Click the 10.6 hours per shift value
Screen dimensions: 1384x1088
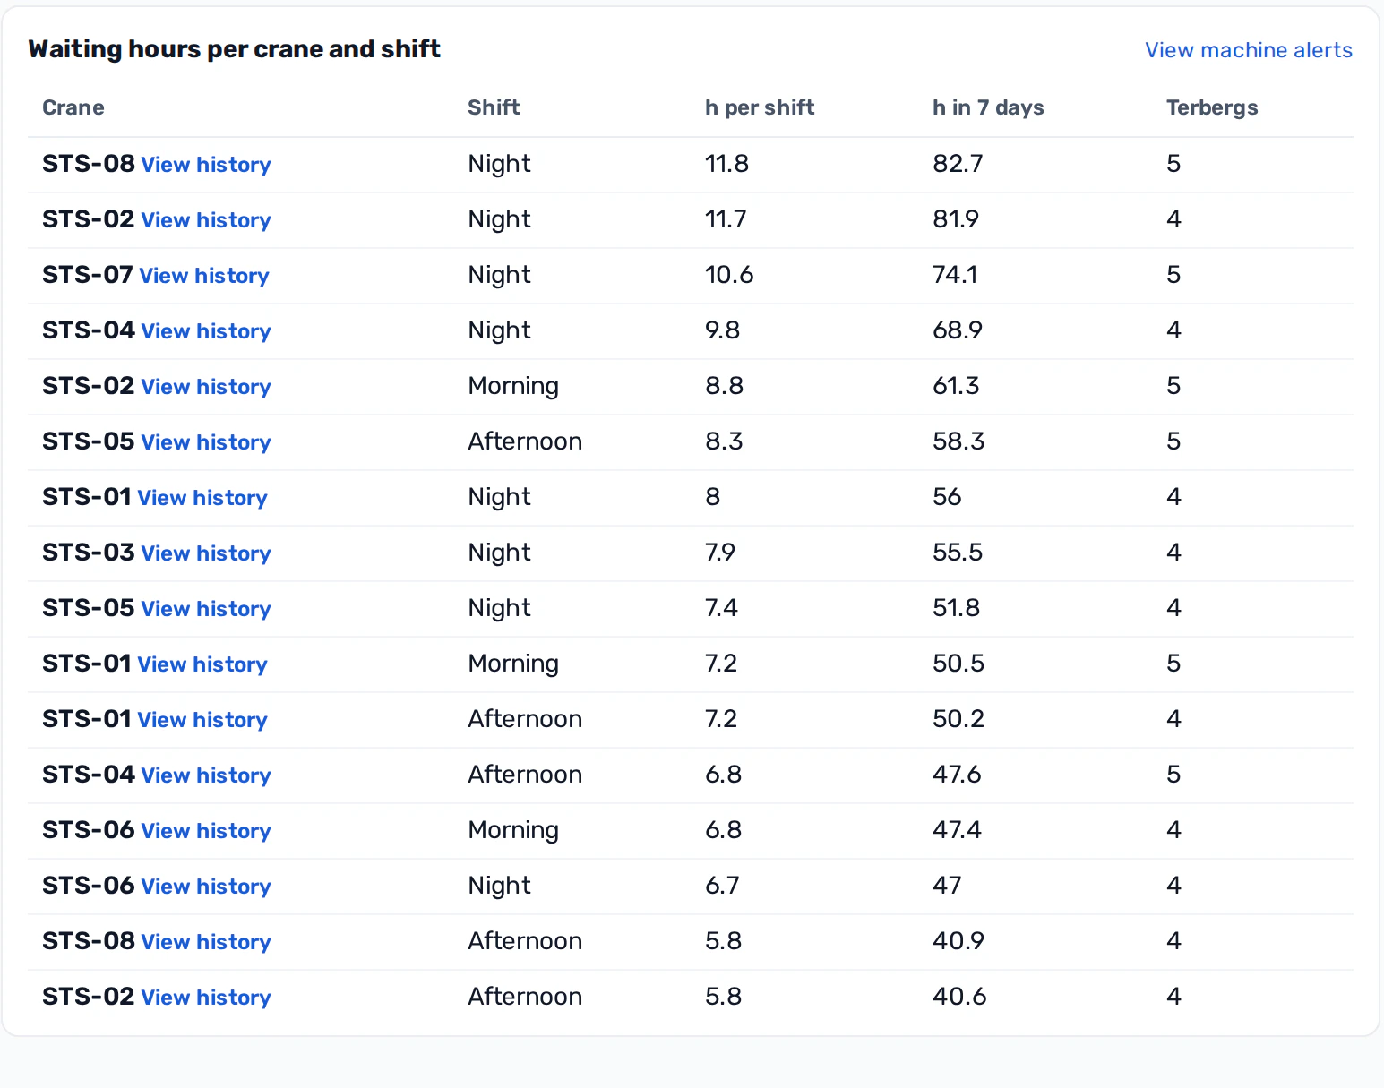click(x=729, y=275)
